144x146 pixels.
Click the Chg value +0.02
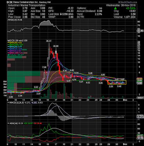click(132, 11)
